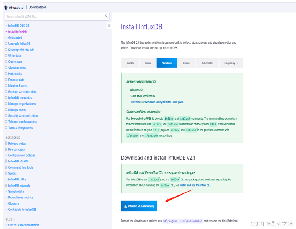Image resolution: width=296 pixels, height=229 pixels.
Task: Click the download icon in the InfluxDB v2.1 button
Action: point(125,206)
